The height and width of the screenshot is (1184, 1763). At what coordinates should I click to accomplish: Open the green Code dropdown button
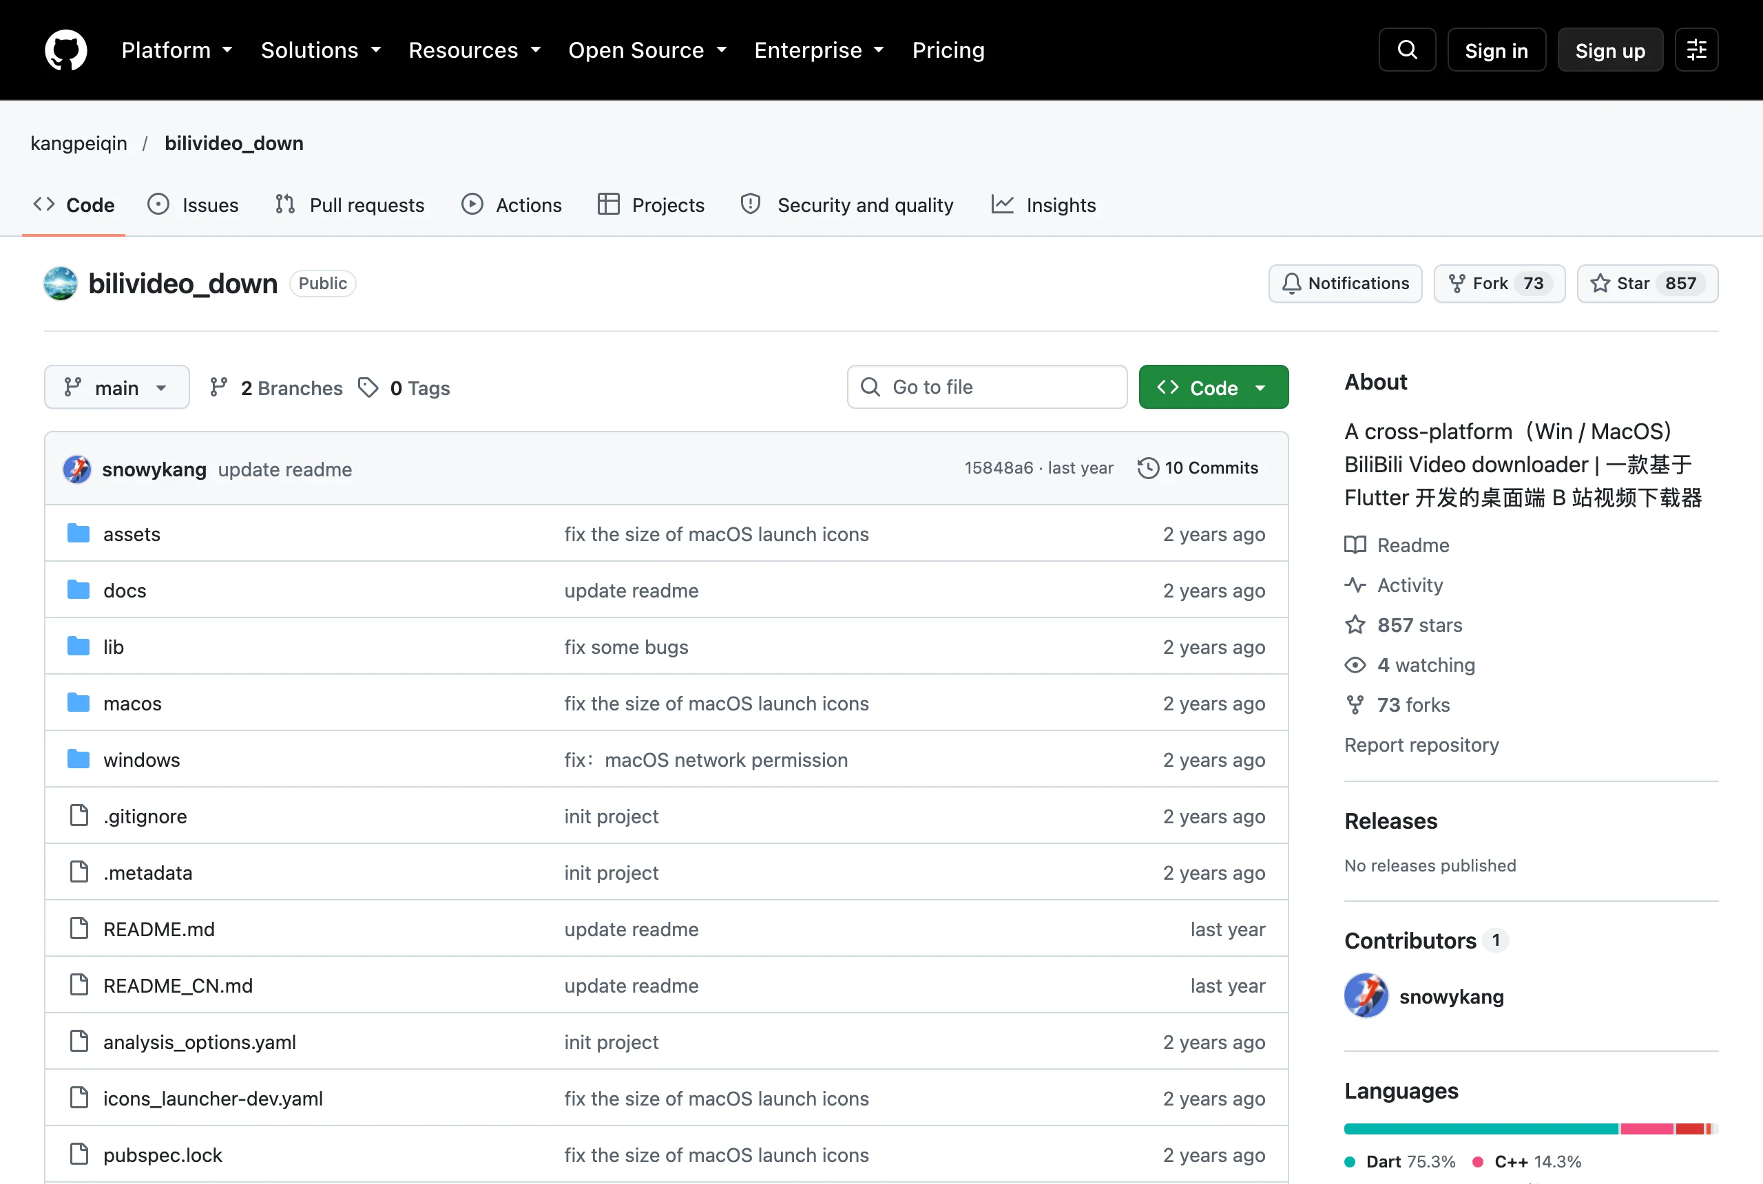(1213, 388)
